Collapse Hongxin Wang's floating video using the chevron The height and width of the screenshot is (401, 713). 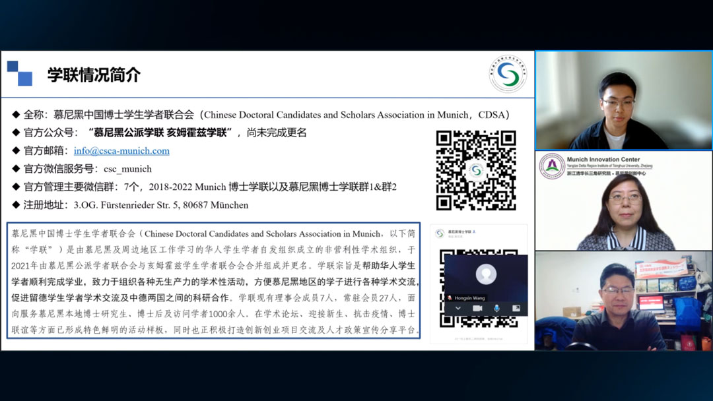pyautogui.click(x=458, y=308)
